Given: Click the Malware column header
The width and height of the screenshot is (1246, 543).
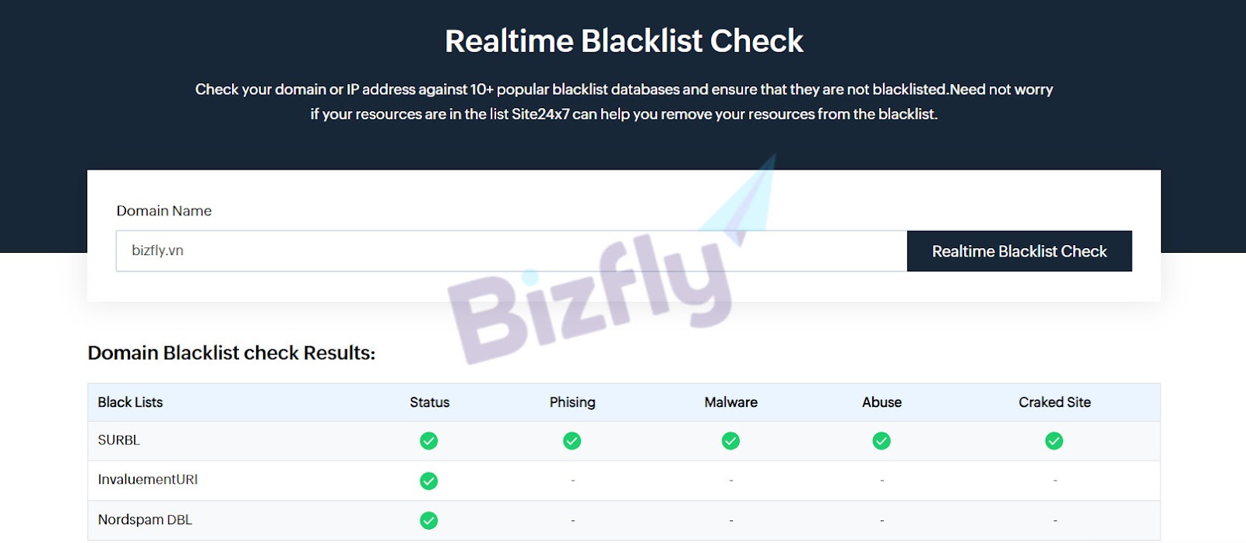Looking at the screenshot, I should coord(730,402).
